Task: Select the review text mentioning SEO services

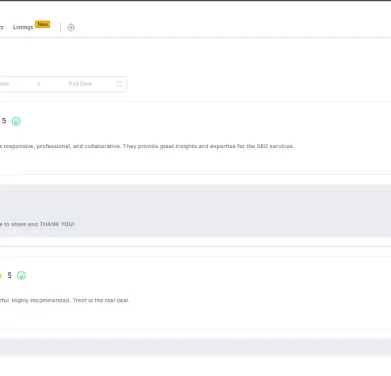Action: (x=147, y=146)
